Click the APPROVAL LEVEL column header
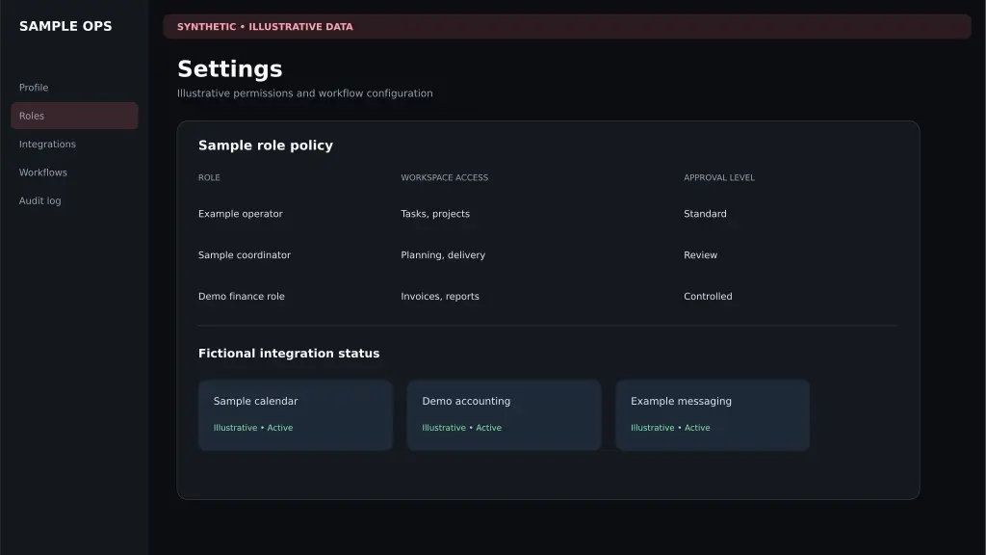The height and width of the screenshot is (555, 986). (x=718, y=177)
